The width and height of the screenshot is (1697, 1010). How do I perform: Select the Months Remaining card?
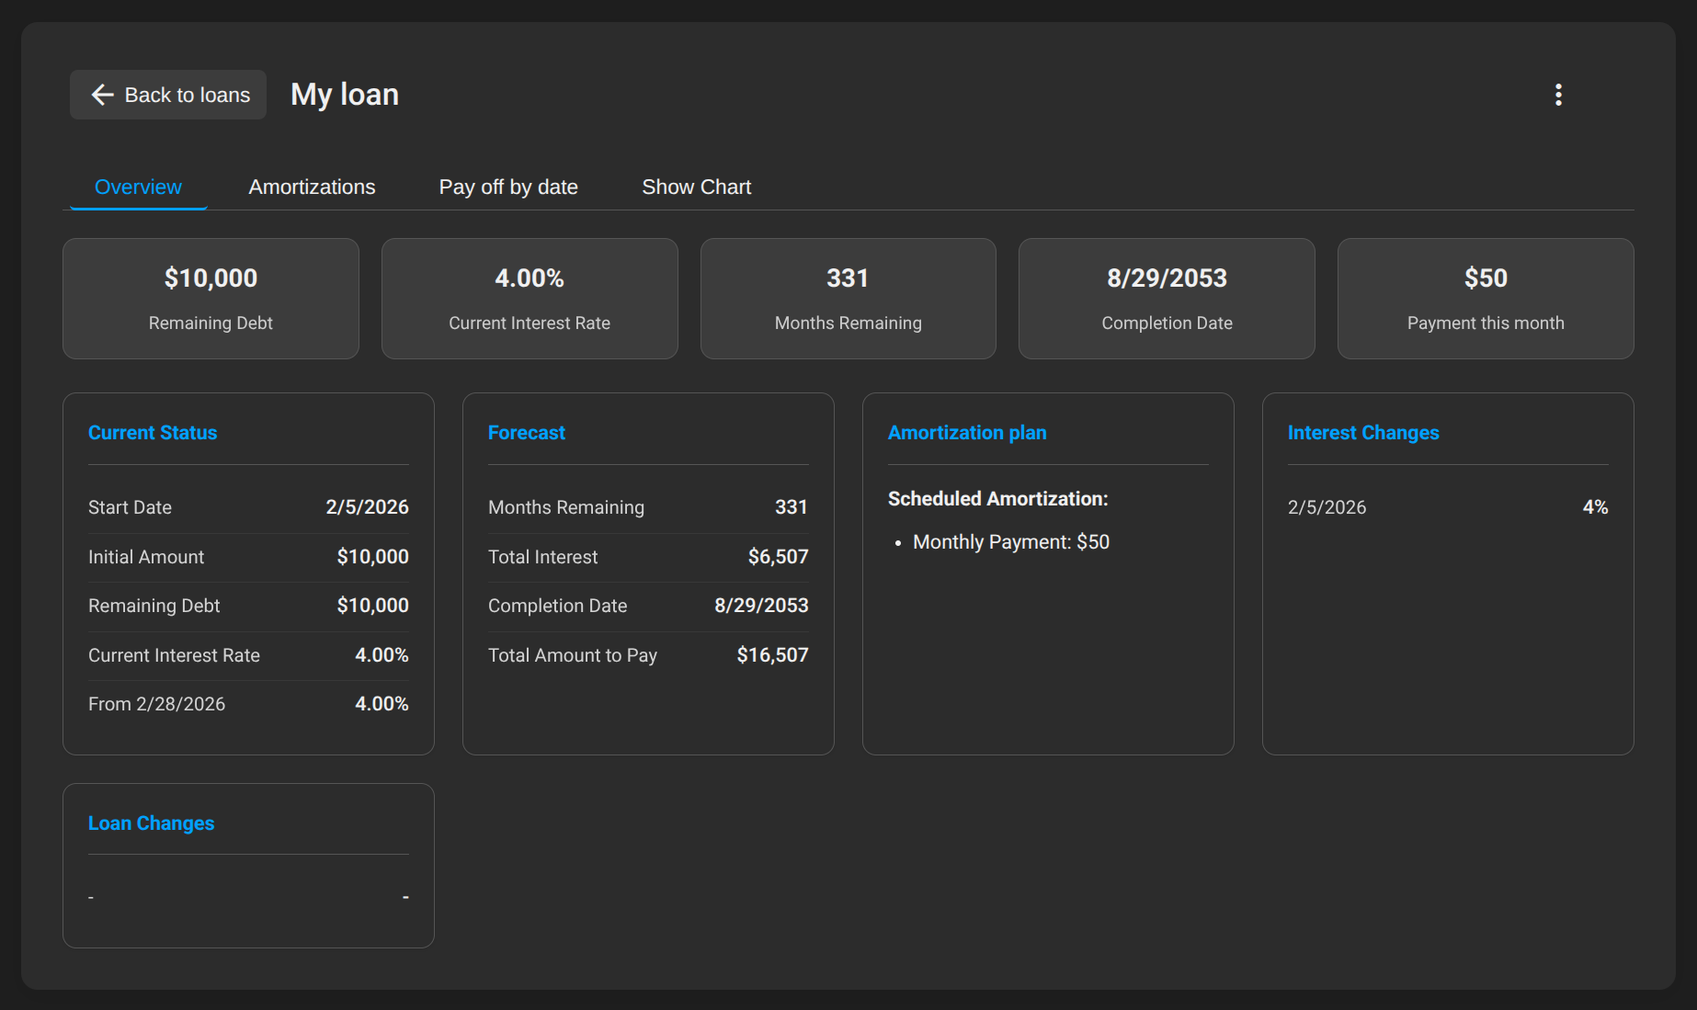tap(847, 298)
